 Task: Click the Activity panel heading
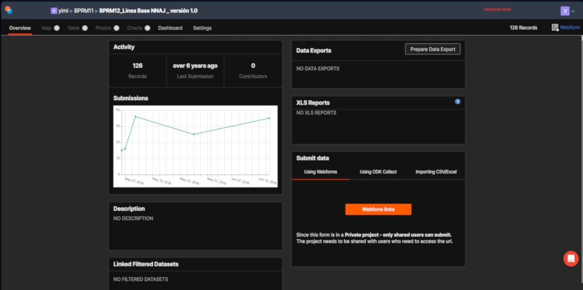tap(124, 47)
